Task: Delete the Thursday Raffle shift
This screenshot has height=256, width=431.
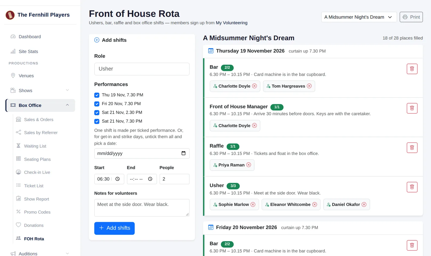Action: [412, 148]
